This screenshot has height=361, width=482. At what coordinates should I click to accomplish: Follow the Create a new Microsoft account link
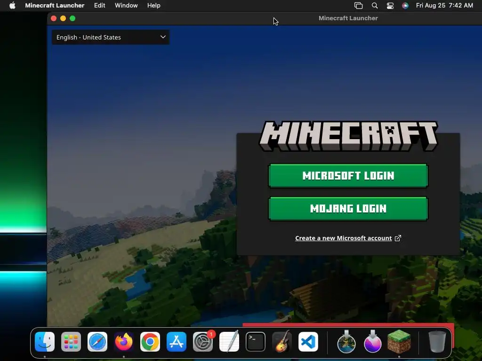click(x=343, y=238)
